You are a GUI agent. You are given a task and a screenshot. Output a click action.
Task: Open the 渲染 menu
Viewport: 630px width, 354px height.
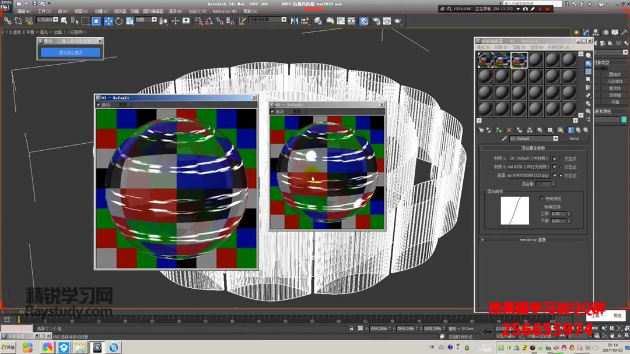point(175,10)
